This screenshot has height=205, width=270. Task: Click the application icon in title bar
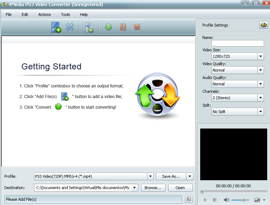coord(4,5)
